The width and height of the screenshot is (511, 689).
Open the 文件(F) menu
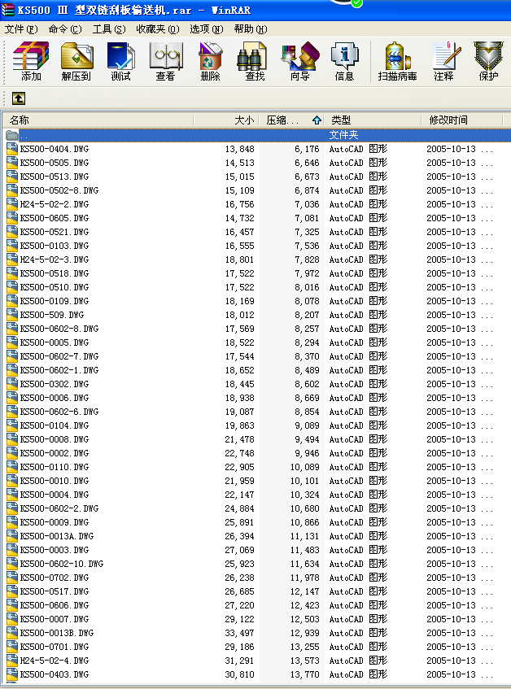coord(20,29)
